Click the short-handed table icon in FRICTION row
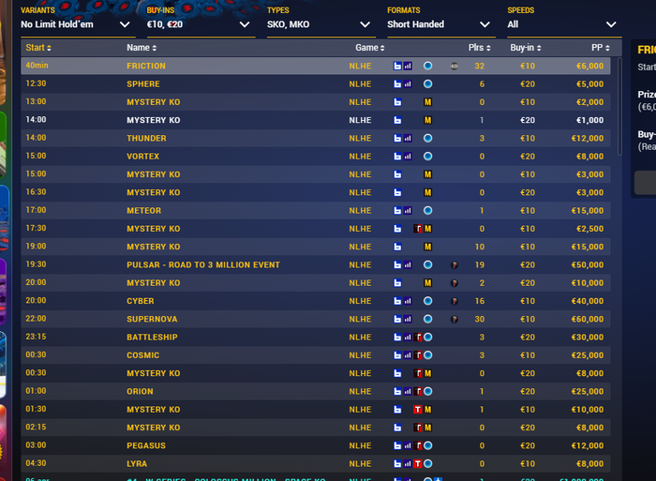Screen dimensions: 656x481 [x=397, y=66]
